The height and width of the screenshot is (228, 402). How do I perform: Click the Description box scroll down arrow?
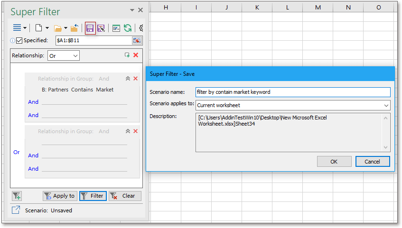point(385,147)
